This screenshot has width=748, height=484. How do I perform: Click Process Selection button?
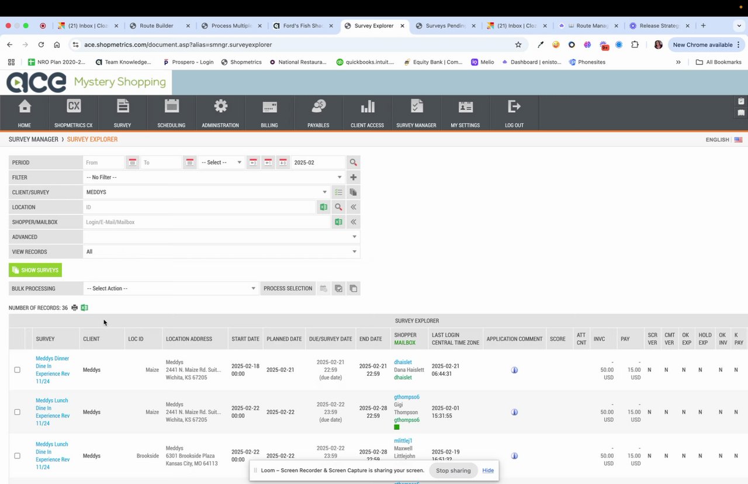click(x=288, y=288)
